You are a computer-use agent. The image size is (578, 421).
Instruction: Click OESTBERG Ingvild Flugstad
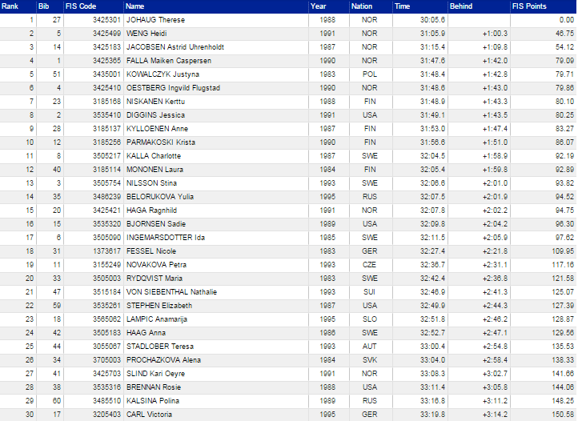(x=173, y=88)
